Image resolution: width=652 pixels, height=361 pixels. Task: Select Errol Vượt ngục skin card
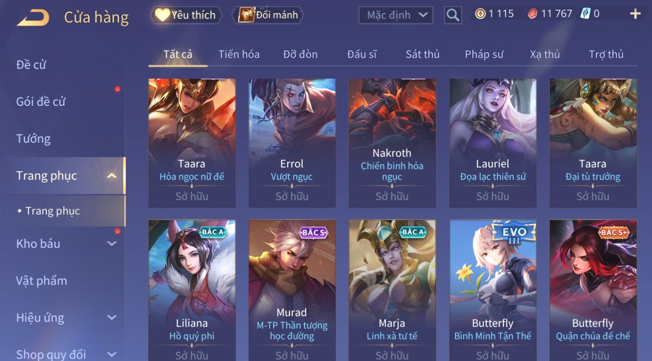coord(292,143)
